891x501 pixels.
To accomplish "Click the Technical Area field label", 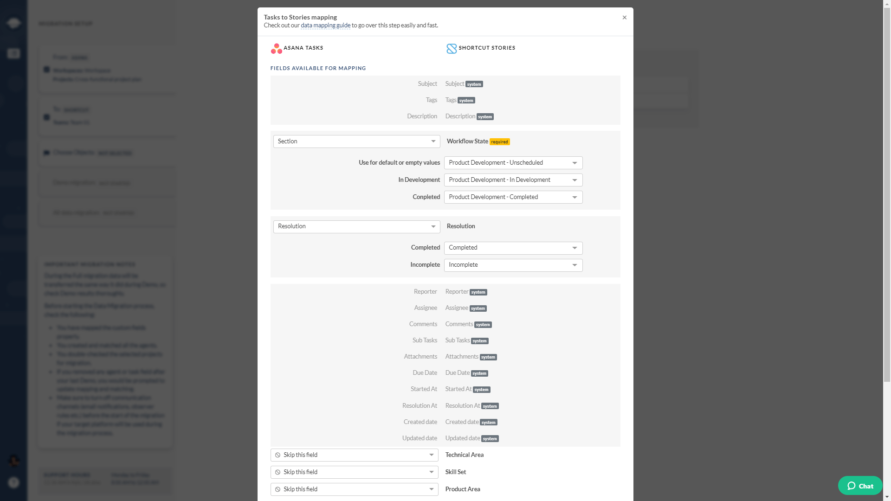I will pos(465,455).
